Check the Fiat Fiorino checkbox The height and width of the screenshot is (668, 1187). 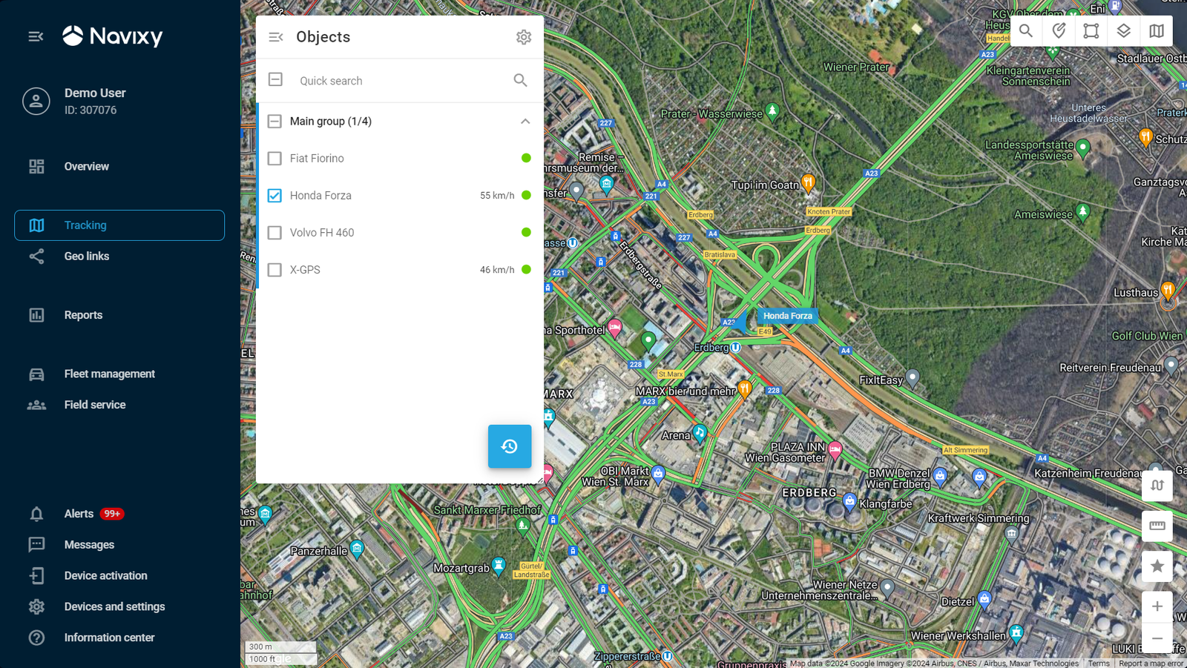(x=274, y=158)
